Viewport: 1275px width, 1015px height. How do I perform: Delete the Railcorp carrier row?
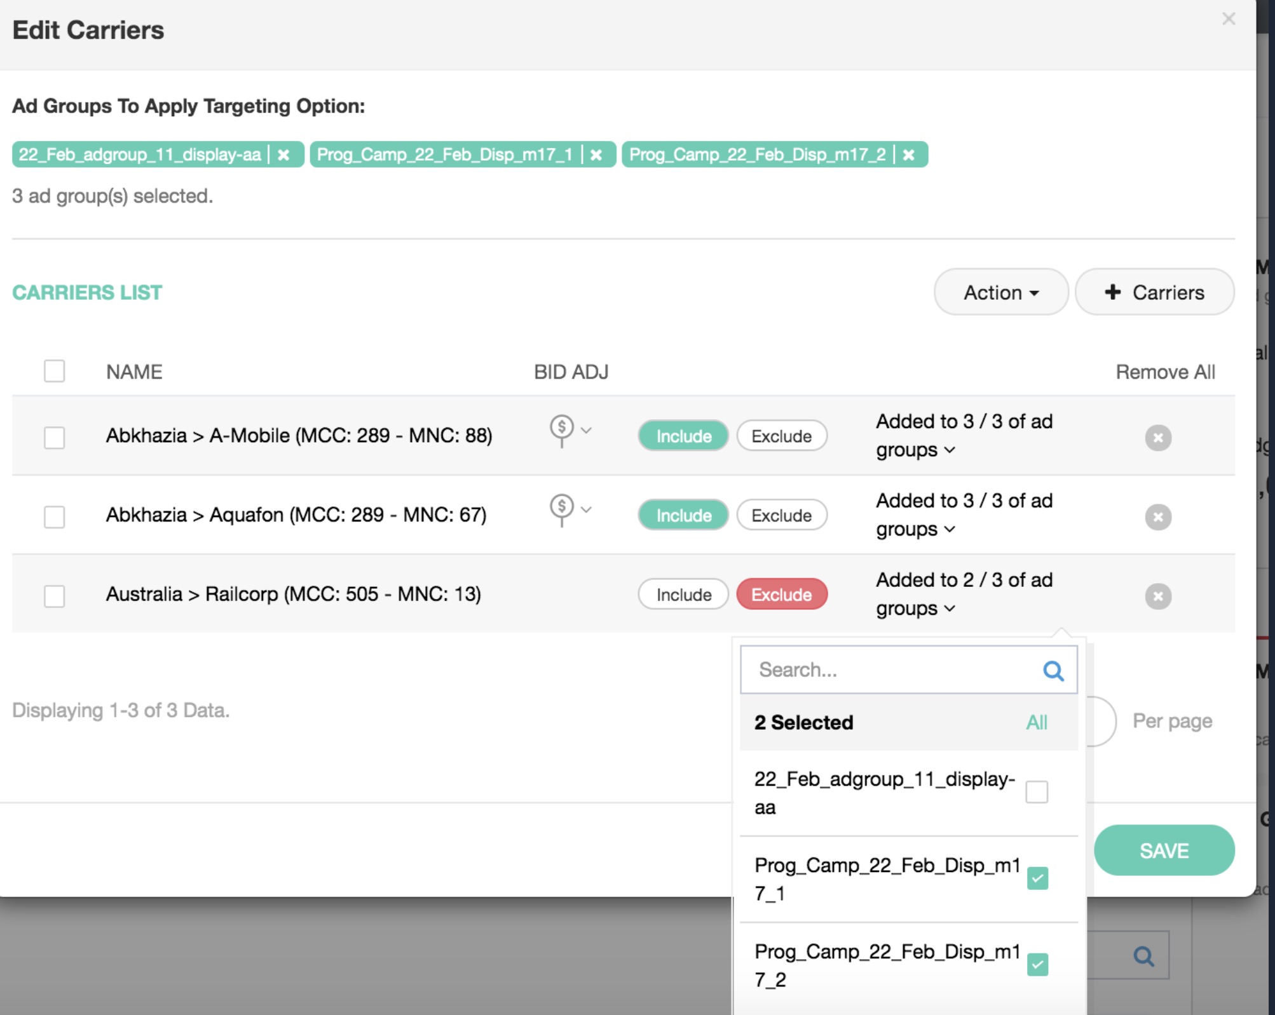(1158, 596)
